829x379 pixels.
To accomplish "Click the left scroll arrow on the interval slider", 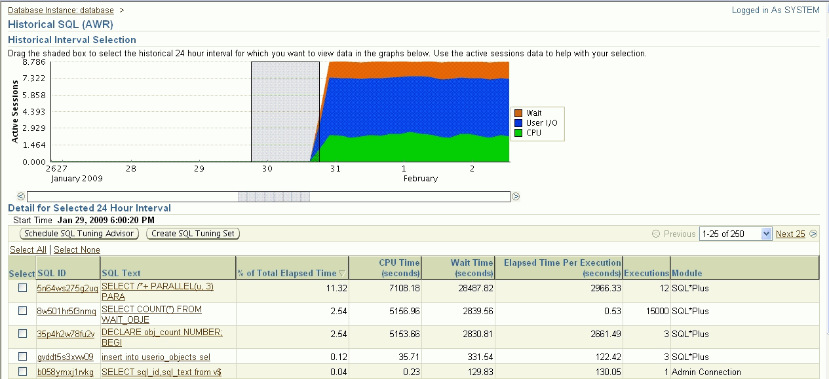I will pyautogui.click(x=22, y=195).
